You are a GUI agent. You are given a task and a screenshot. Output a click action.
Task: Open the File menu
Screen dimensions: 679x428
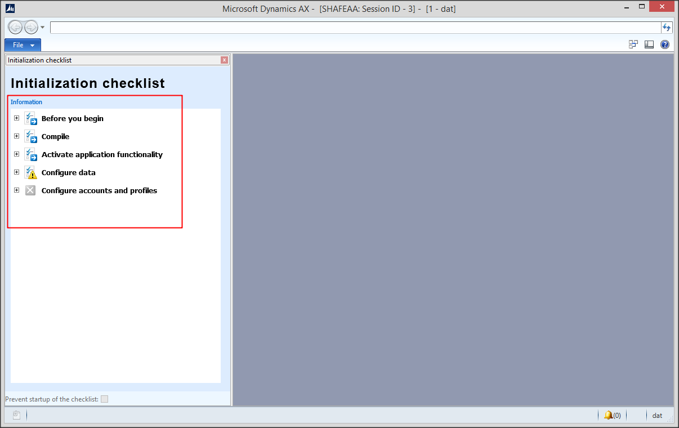click(x=23, y=45)
